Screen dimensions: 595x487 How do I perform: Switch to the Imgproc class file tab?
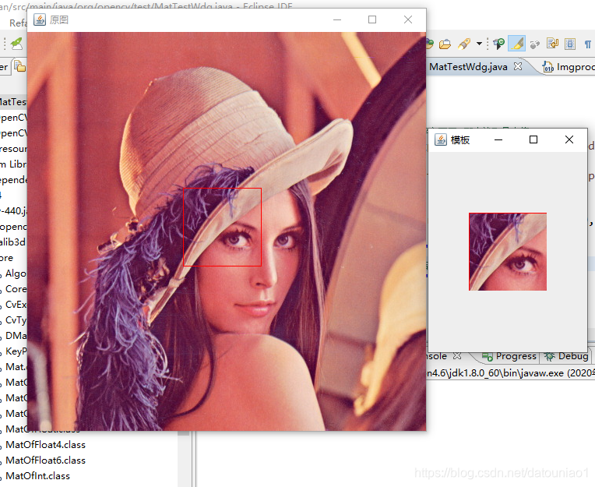pyautogui.click(x=568, y=67)
